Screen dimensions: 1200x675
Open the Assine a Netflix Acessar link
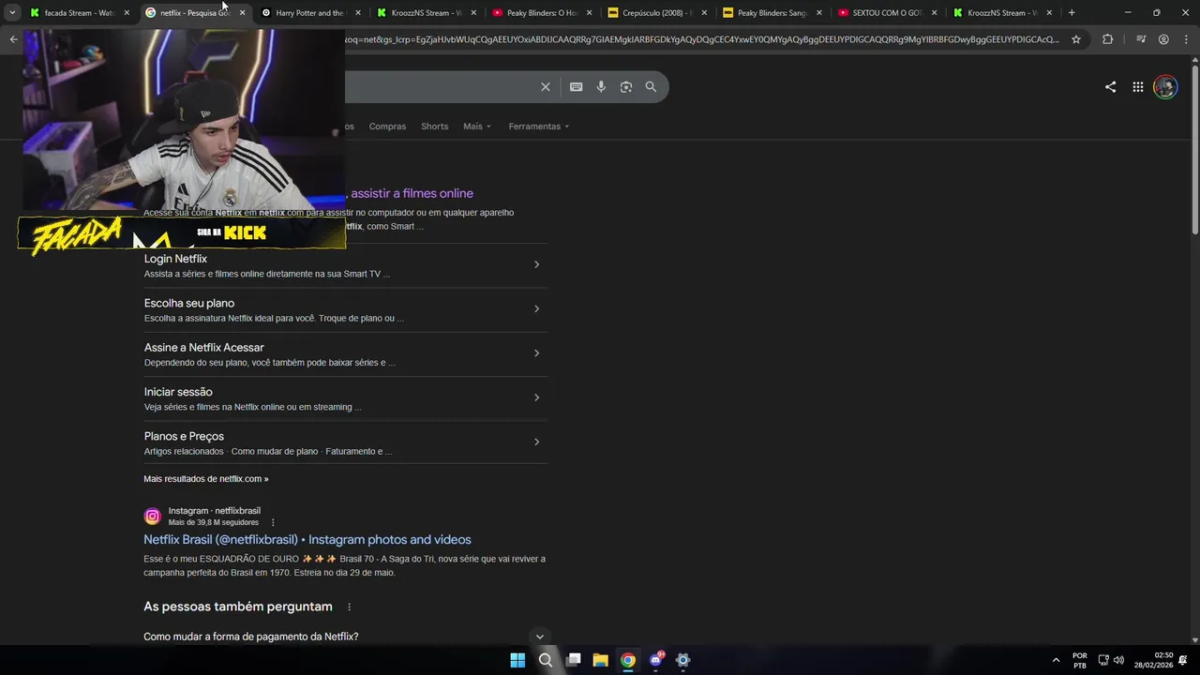(204, 348)
